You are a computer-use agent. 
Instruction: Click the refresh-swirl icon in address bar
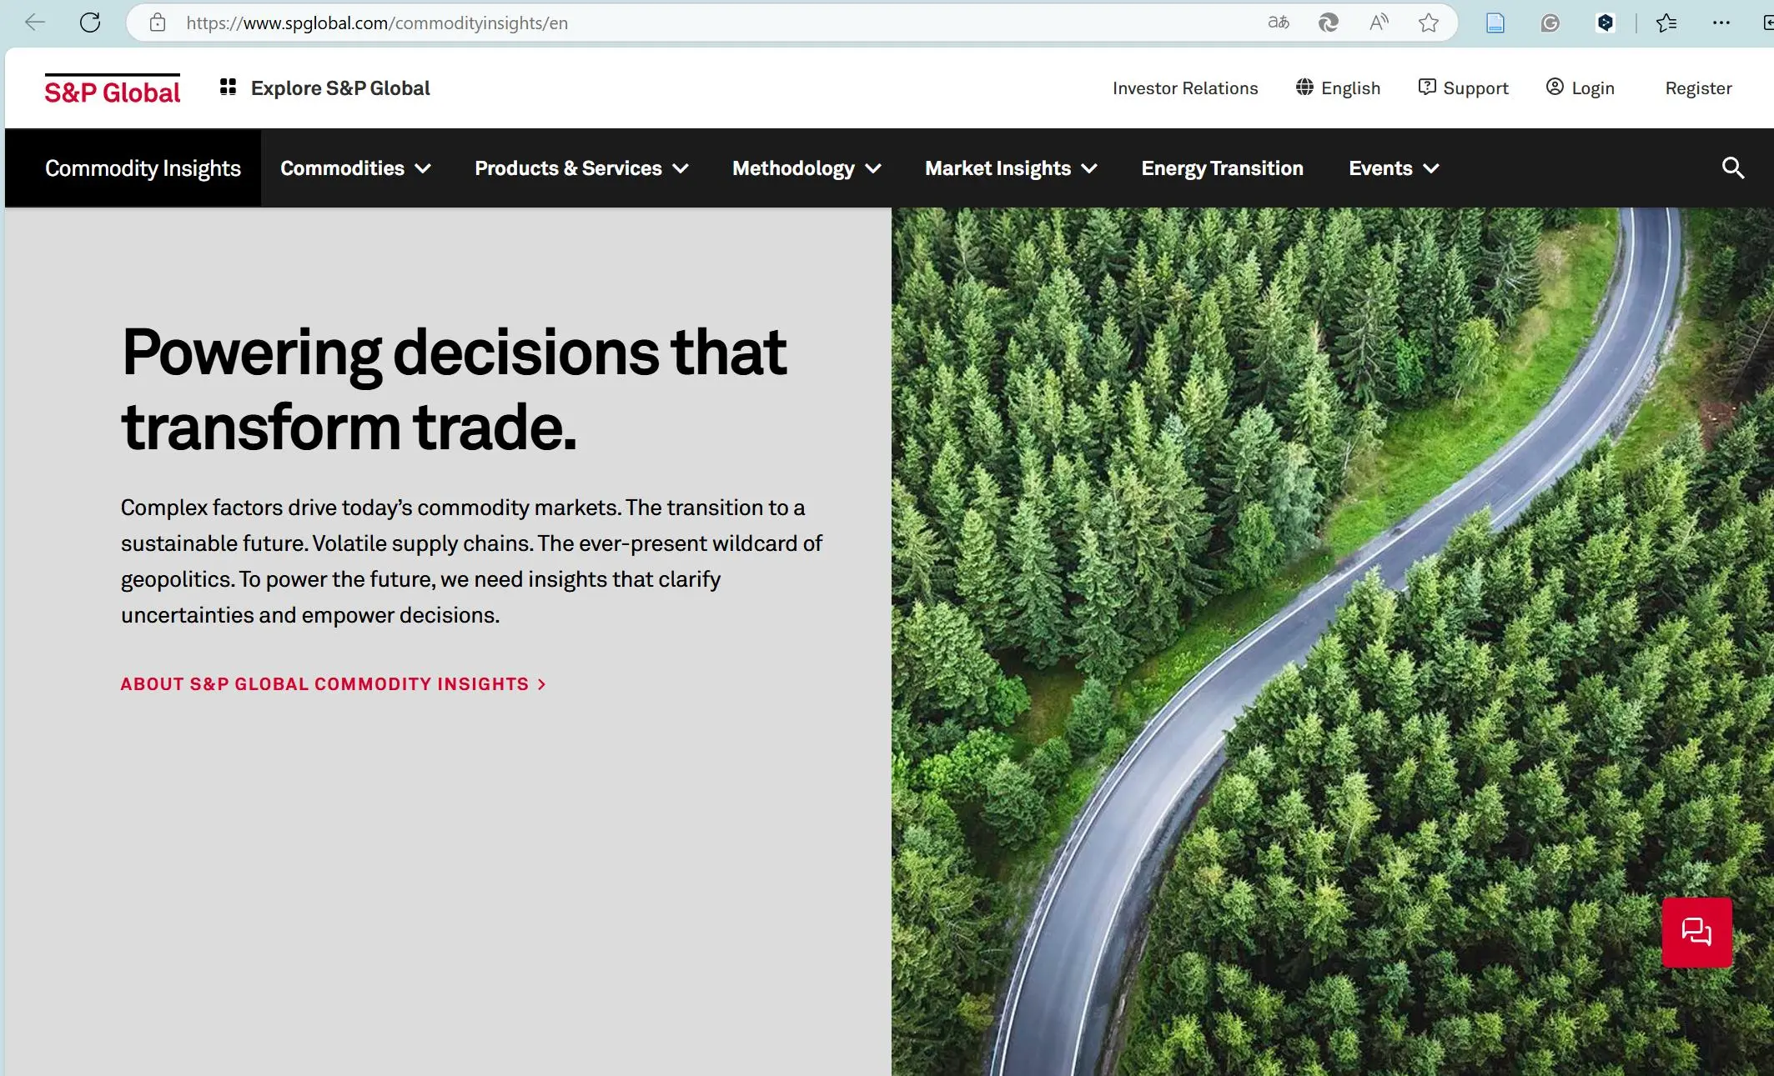pyautogui.click(x=1329, y=23)
